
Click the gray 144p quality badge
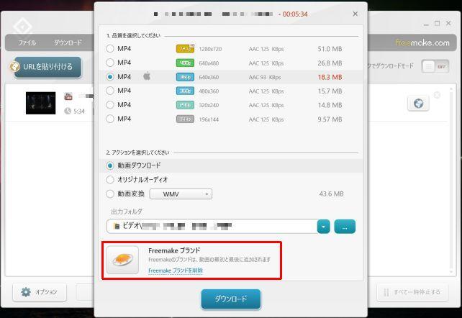(x=185, y=119)
